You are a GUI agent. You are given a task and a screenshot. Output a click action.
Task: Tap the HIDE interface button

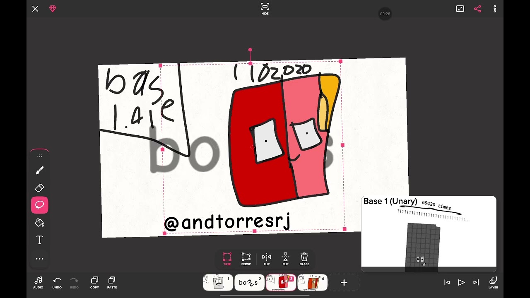point(265,9)
